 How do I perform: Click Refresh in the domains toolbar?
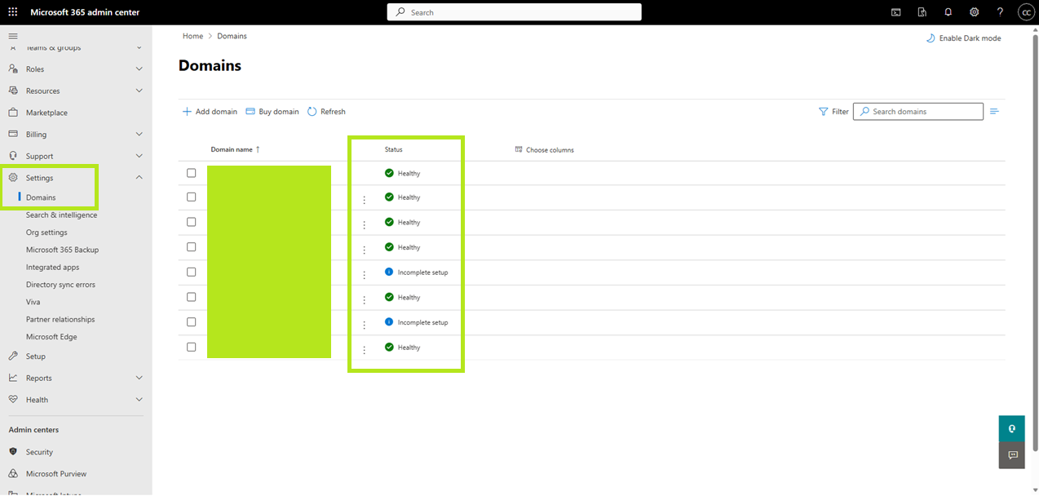(326, 112)
